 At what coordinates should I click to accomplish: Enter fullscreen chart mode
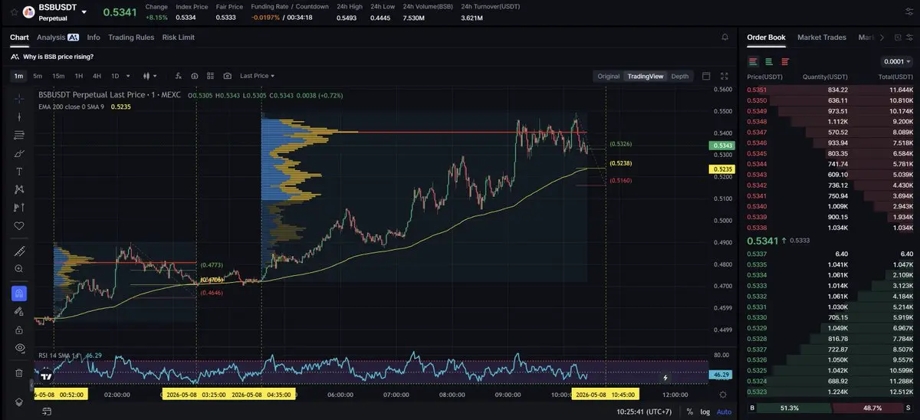coord(724,76)
